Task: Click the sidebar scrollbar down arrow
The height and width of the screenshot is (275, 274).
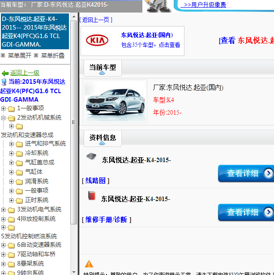Action: tap(74, 272)
